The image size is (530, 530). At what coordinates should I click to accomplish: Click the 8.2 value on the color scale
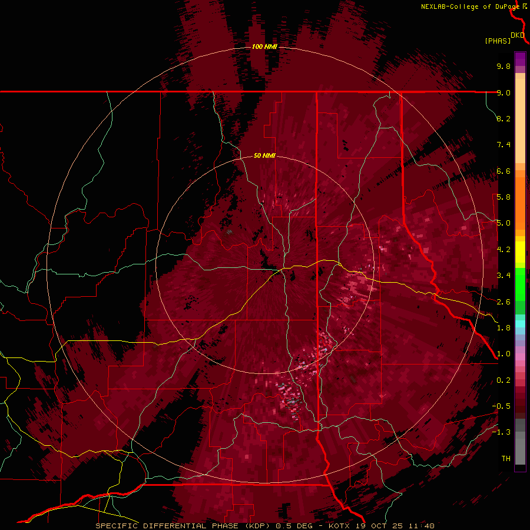point(503,118)
